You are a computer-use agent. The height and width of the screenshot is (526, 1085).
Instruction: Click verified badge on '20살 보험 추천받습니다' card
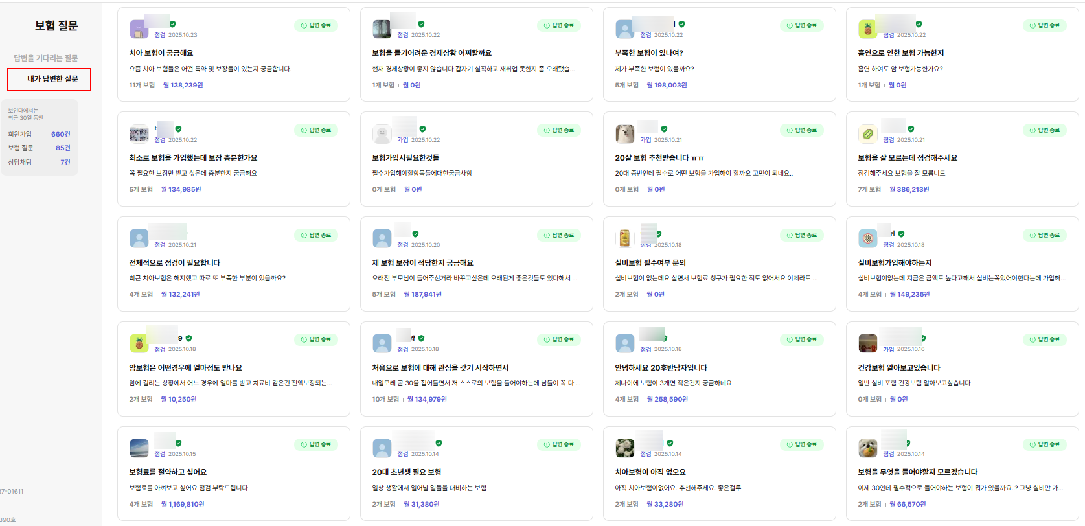pos(664,129)
